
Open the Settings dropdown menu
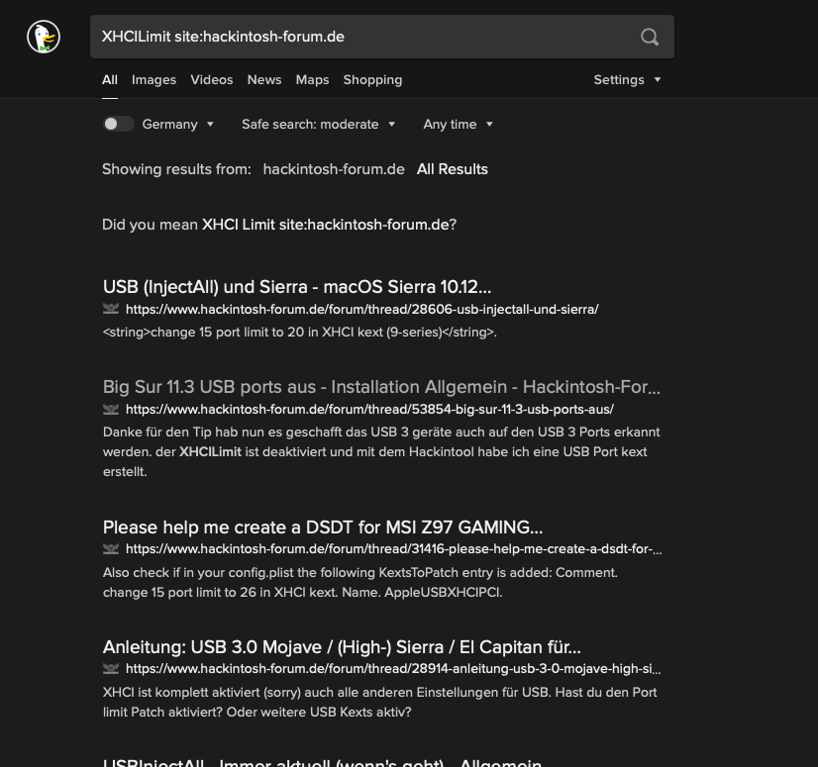(627, 79)
